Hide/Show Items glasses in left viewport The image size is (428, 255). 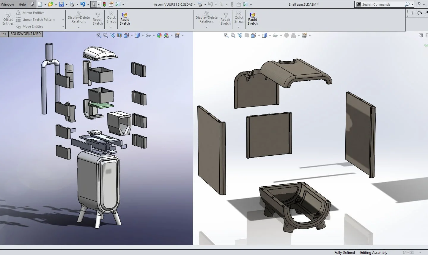pyautogui.click(x=148, y=35)
